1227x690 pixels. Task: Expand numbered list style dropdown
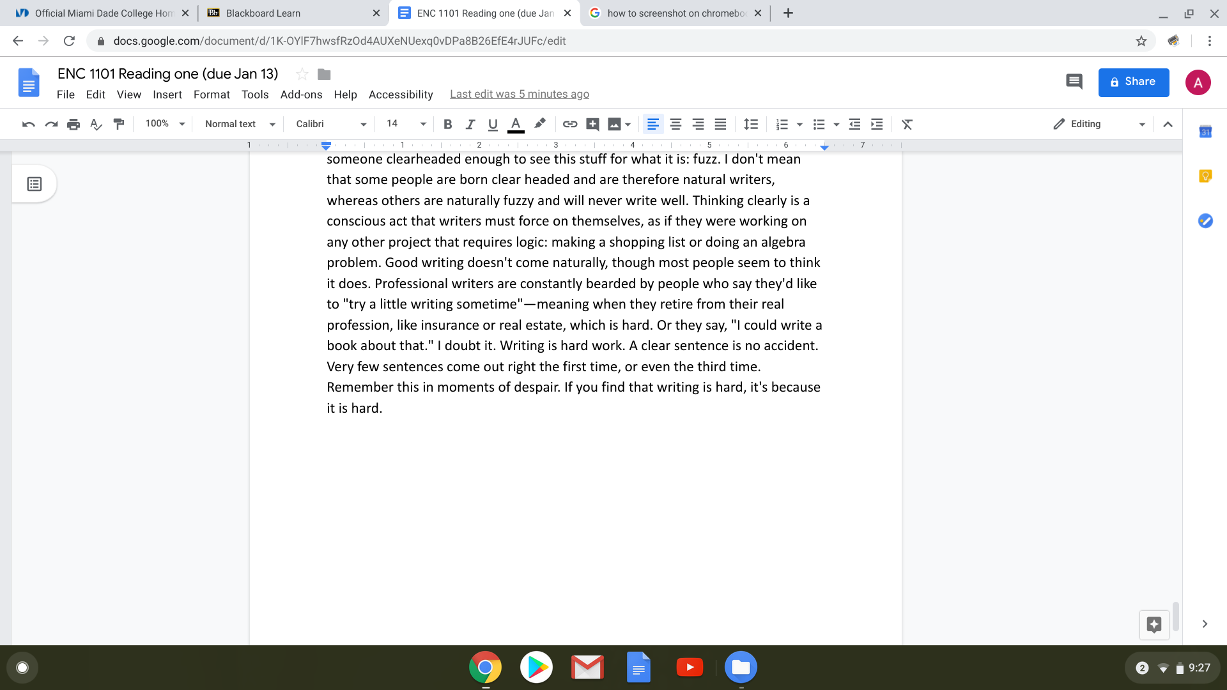pos(799,124)
